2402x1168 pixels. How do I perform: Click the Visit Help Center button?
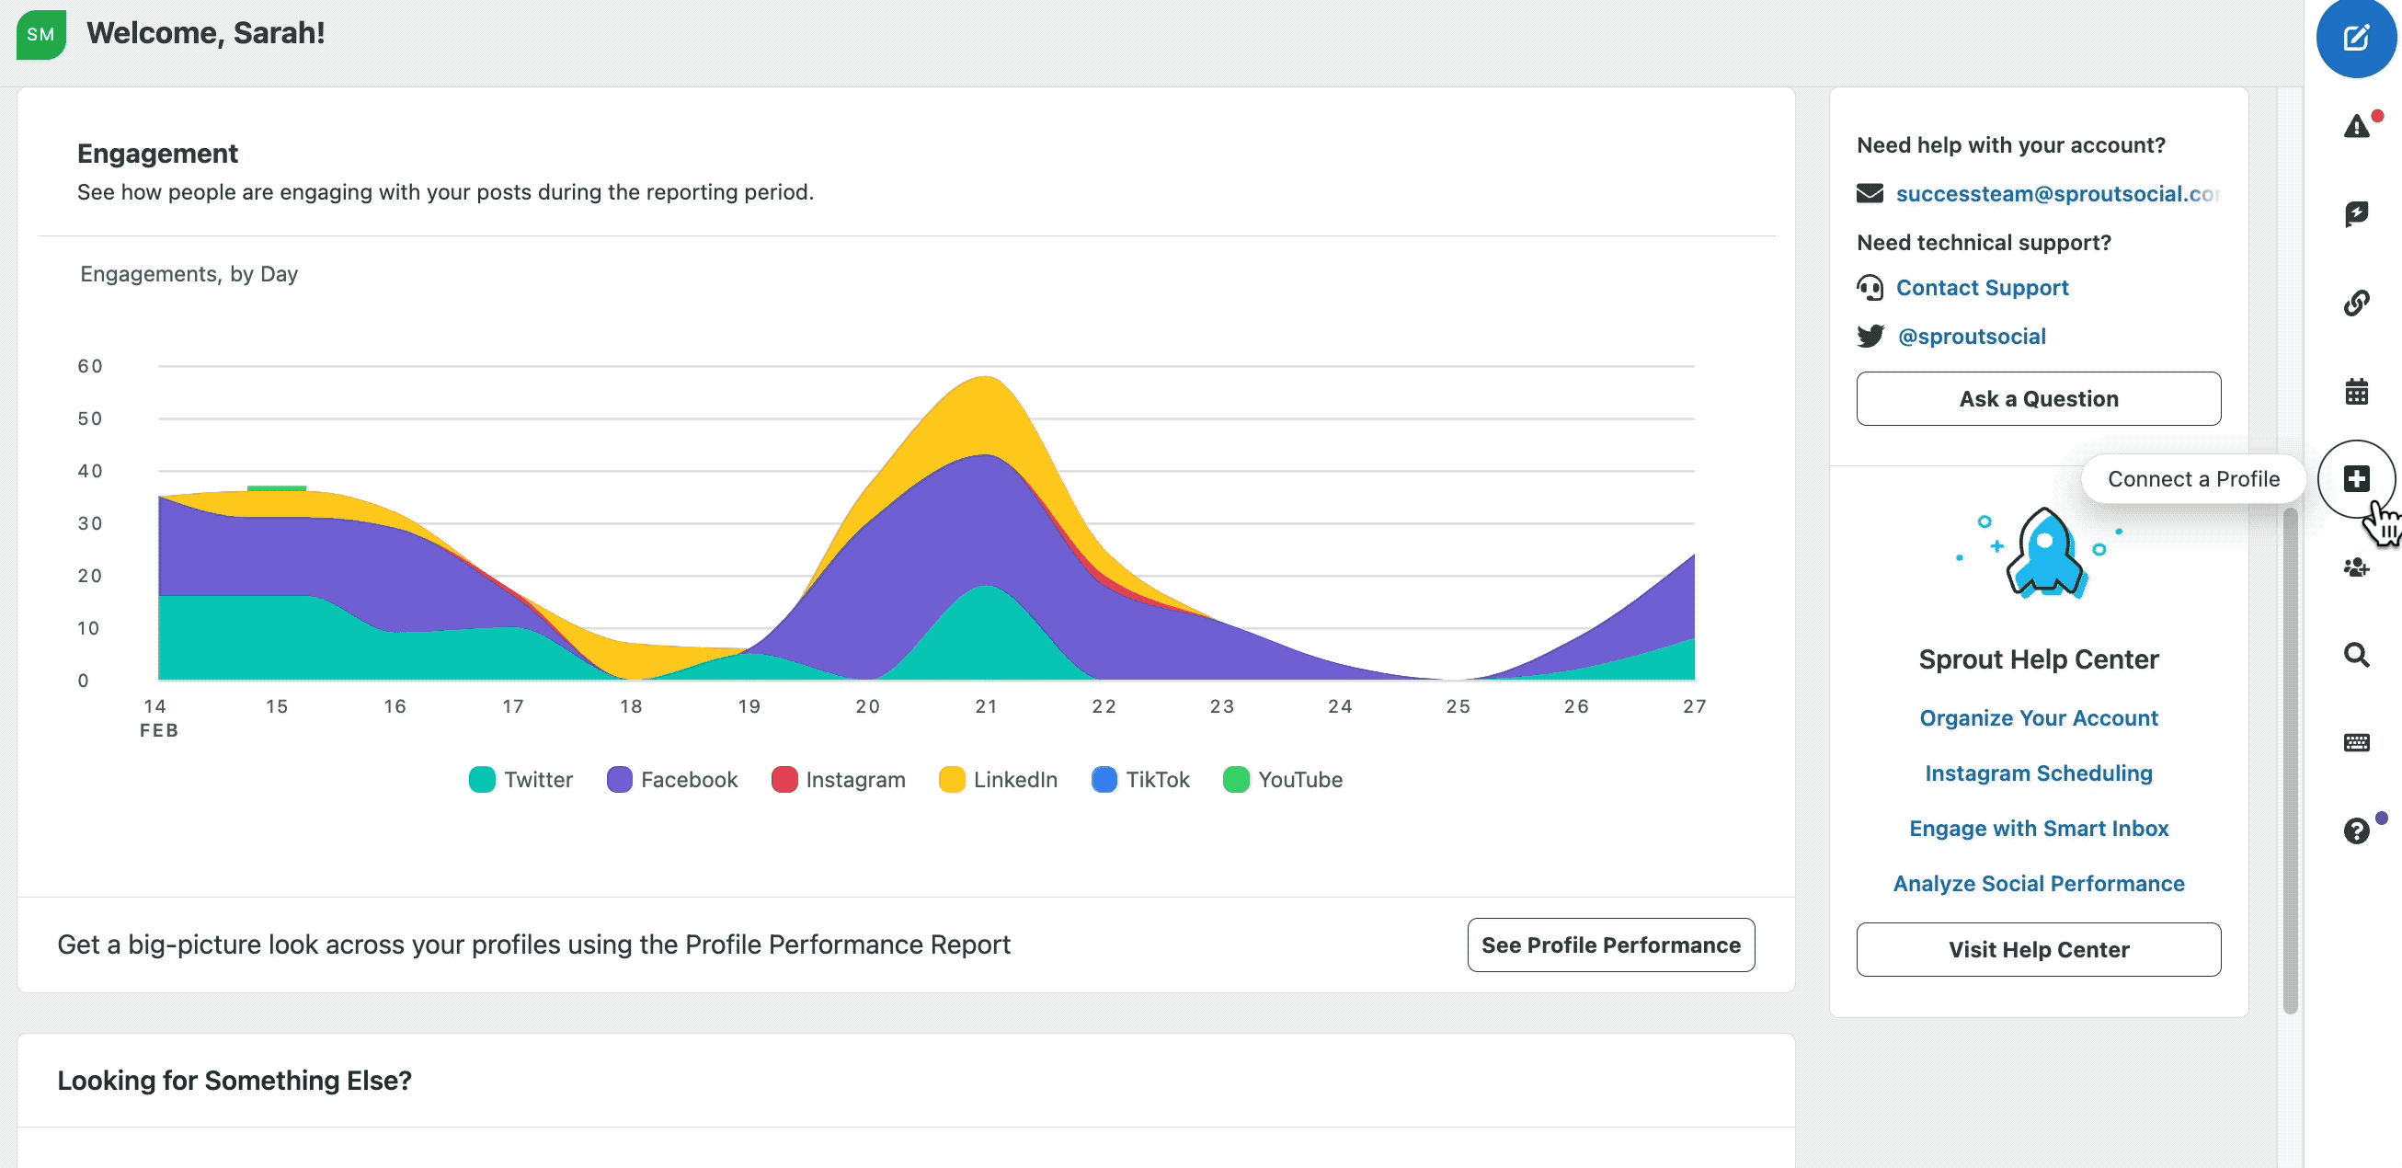pyautogui.click(x=2039, y=949)
